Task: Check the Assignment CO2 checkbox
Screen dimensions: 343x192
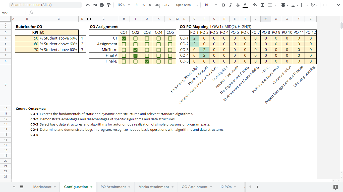Action: click(x=135, y=44)
